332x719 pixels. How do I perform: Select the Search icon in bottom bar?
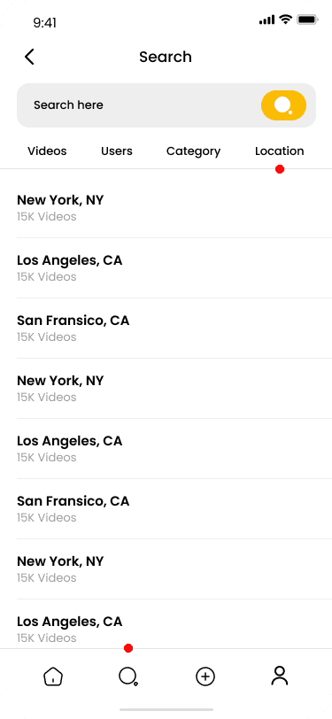[x=128, y=676]
